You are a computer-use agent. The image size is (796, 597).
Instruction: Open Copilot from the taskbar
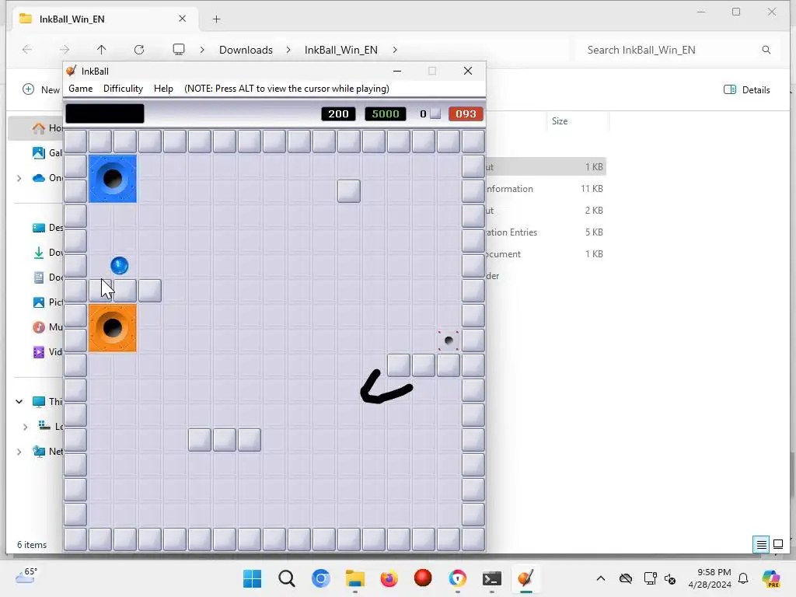[x=771, y=578]
